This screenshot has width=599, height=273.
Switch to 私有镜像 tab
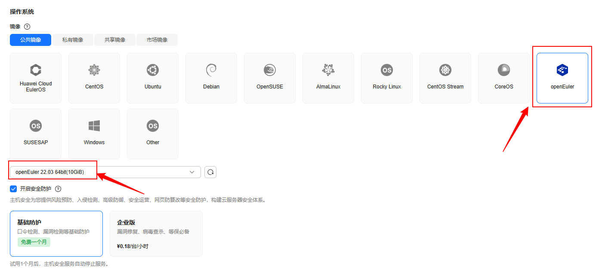(72, 40)
